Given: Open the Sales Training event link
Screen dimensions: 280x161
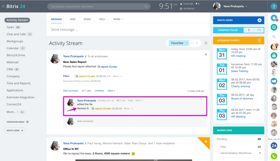Looking at the screenshot, I should (240, 71).
